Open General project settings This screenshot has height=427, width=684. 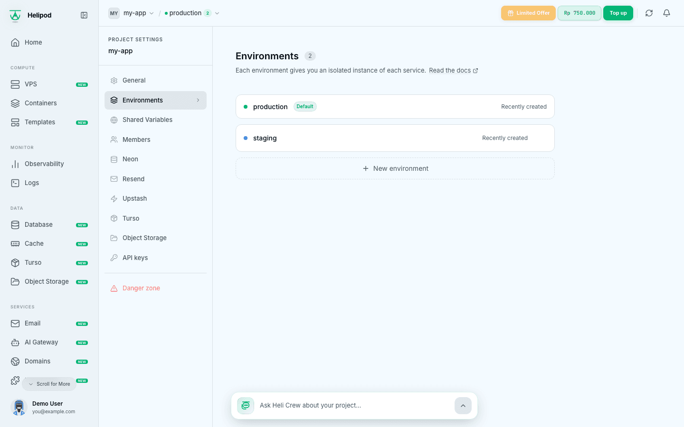click(x=155, y=81)
